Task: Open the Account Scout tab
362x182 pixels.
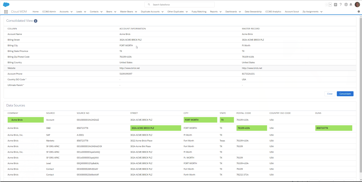Action: [x=292, y=12]
